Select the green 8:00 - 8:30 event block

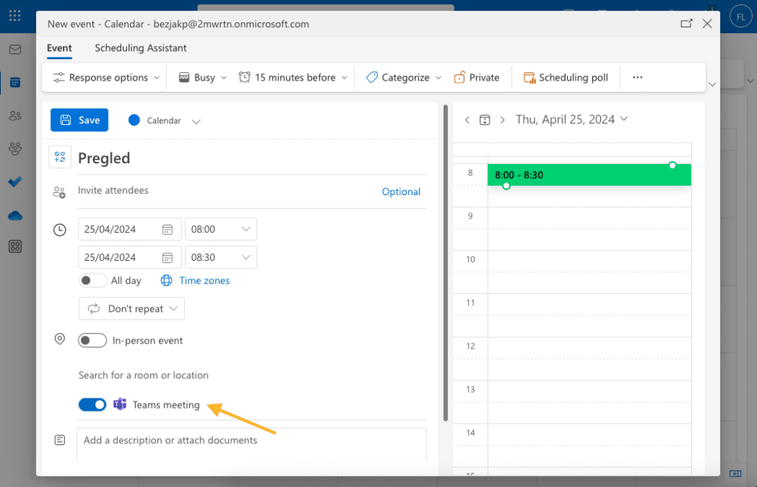pyautogui.click(x=588, y=175)
